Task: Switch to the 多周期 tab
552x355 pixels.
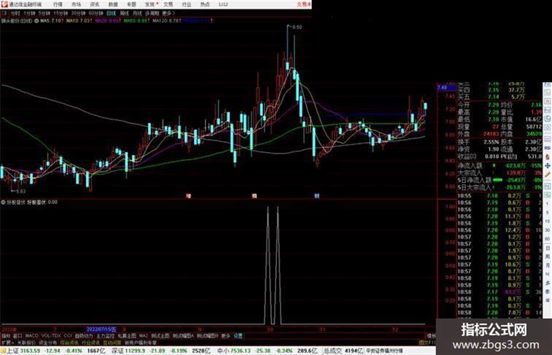Action: tap(152, 13)
